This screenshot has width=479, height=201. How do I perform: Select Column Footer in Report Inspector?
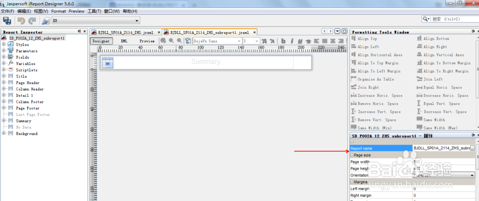click(x=30, y=102)
